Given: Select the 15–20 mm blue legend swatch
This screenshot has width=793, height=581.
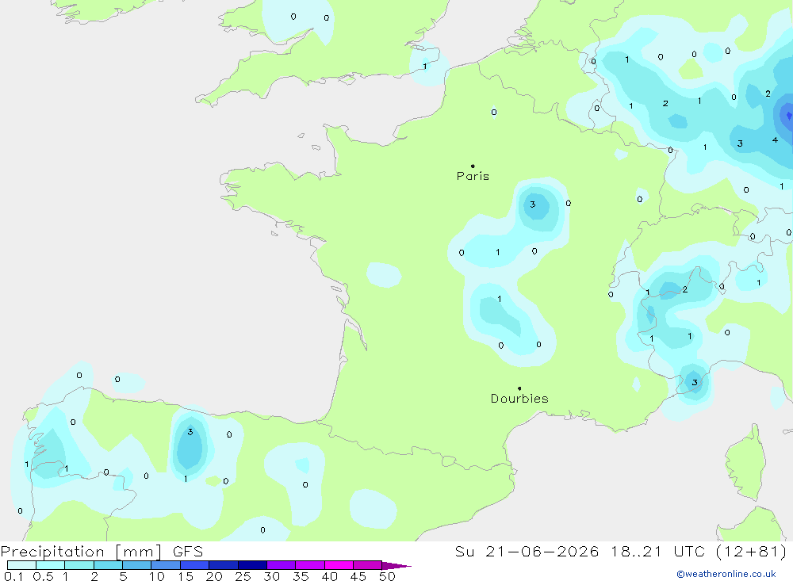Looking at the screenshot, I should pyautogui.click(x=195, y=565).
